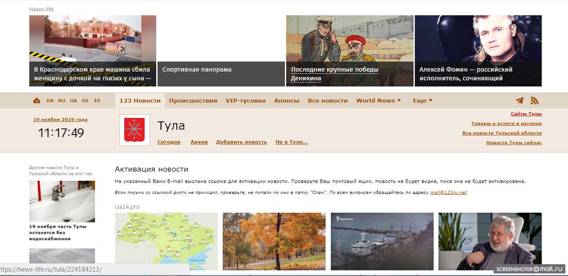Click the Активация новости heading
This screenshot has height=276, width=568.
pos(151,169)
